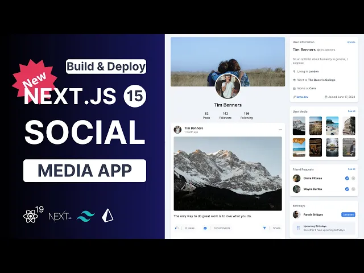364x273 pixels.
Task: Open the three-dot menu on Tim Benners' post
Action: 280,130
